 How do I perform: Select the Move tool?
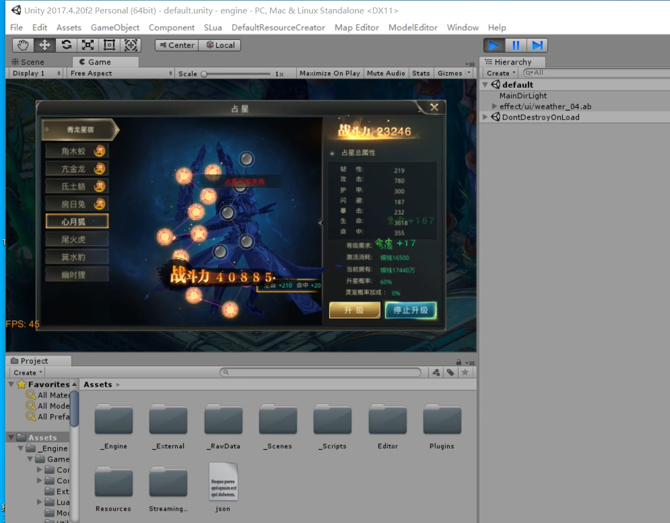click(x=45, y=45)
